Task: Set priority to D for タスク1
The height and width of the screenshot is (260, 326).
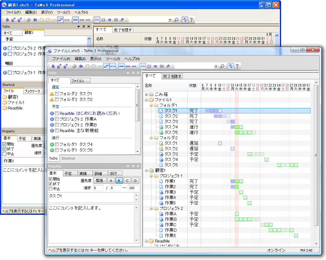Action: (x=135, y=181)
